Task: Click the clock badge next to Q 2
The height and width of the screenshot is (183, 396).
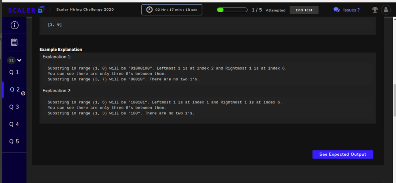Action: 23,93
